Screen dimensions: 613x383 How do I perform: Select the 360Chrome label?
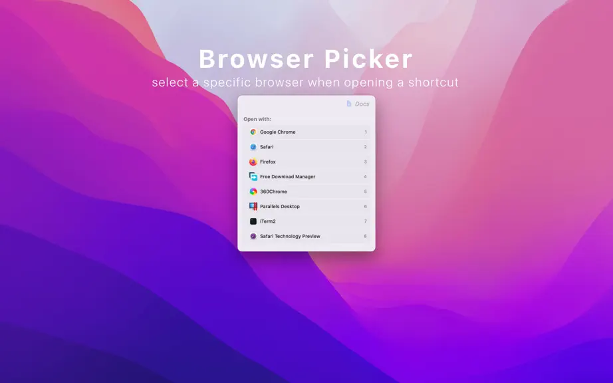pyautogui.click(x=274, y=191)
